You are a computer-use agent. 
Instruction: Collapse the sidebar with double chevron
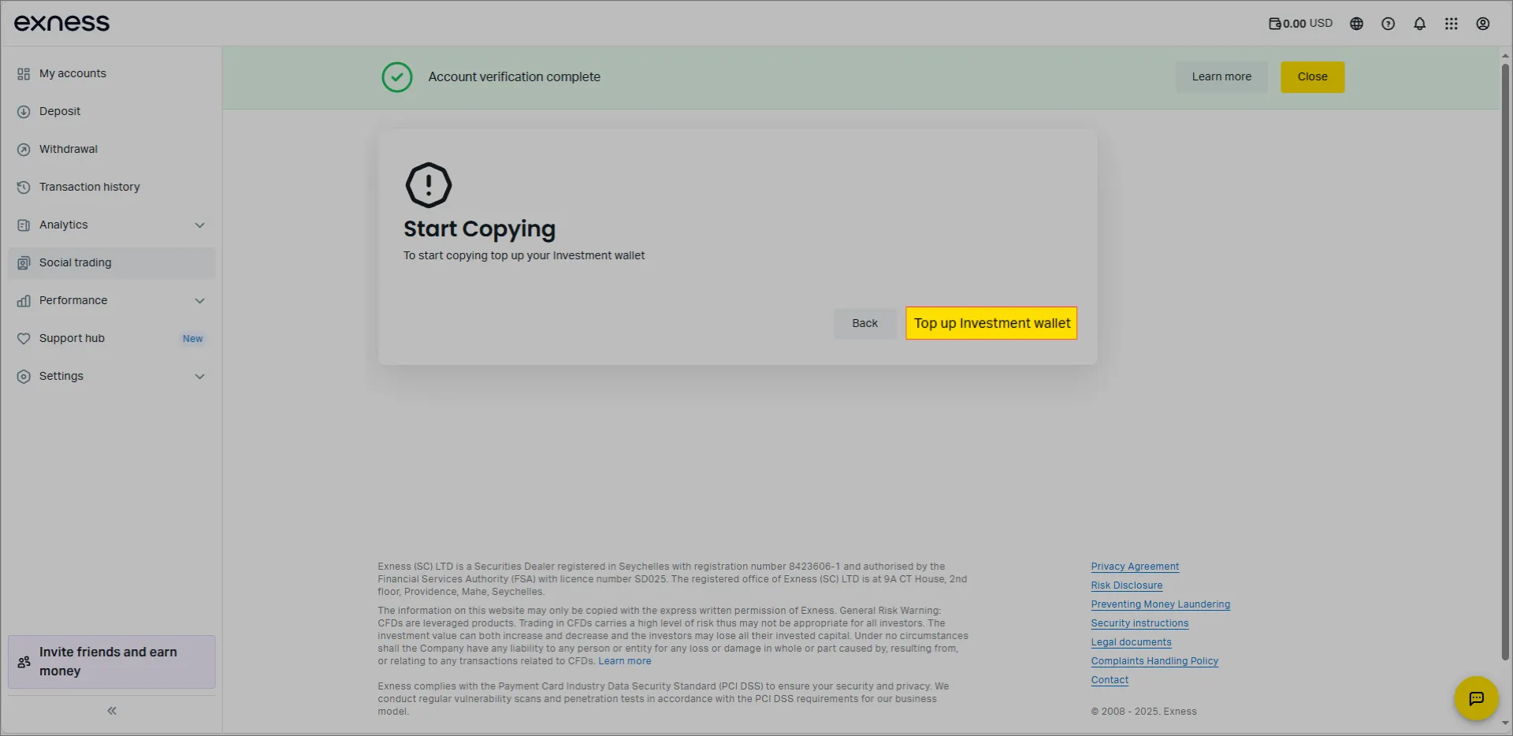[112, 711]
